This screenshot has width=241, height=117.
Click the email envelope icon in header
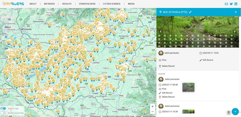tap(226, 4)
